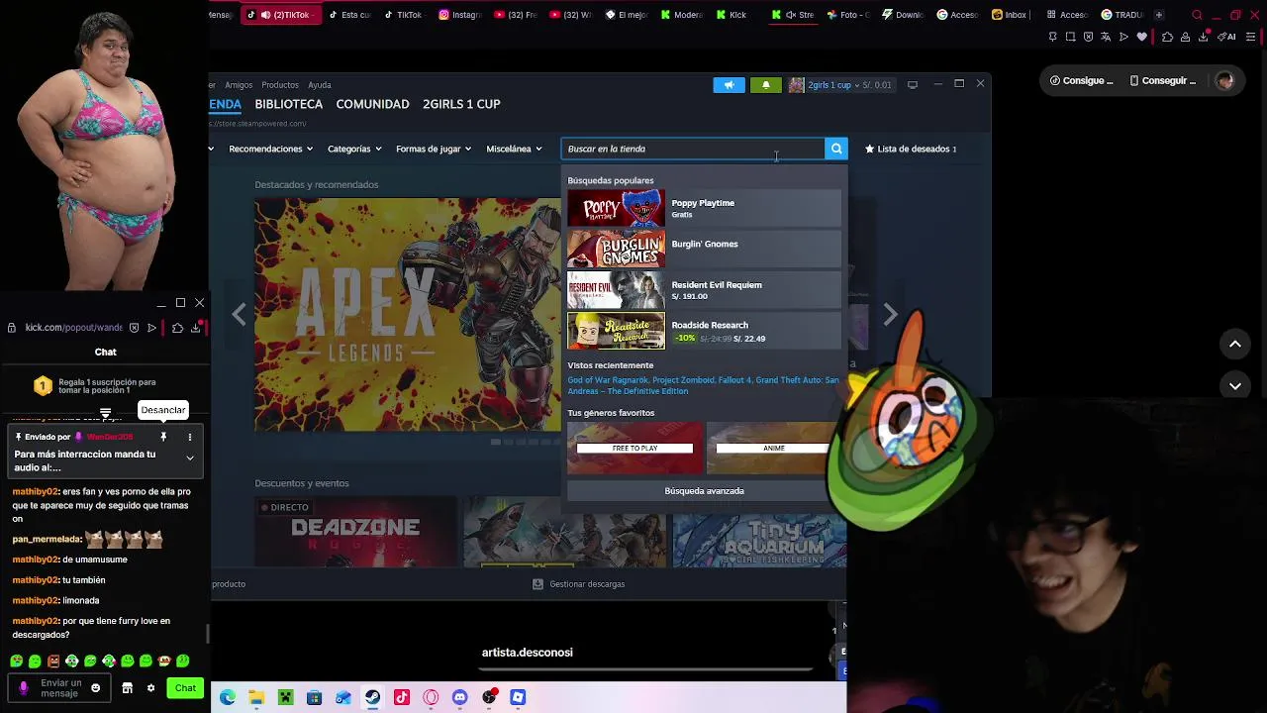Viewport: 1267px width, 713px height.
Task: Open the Ayuda menu in Steam
Action: coord(319,85)
